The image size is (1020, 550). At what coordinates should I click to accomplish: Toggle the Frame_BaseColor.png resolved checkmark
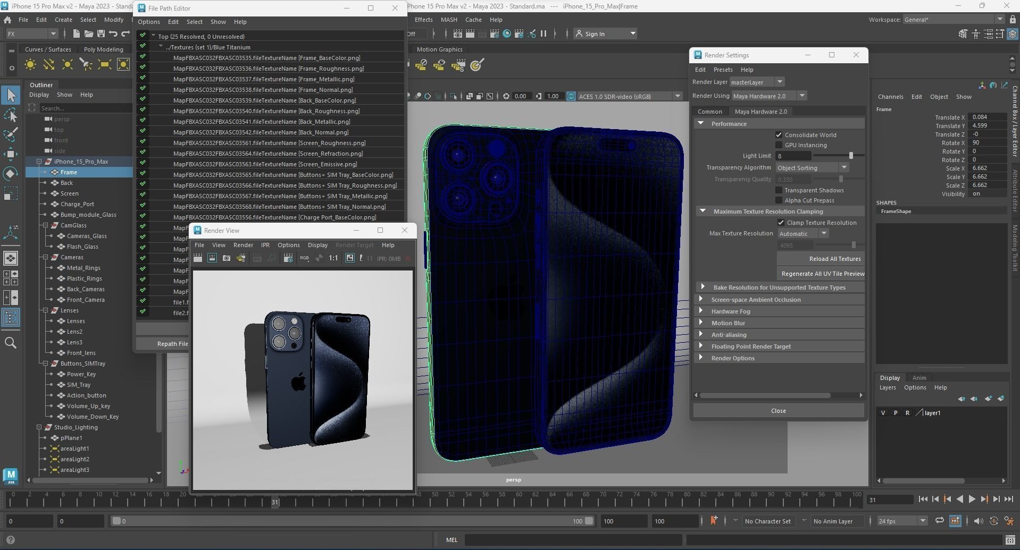143,57
